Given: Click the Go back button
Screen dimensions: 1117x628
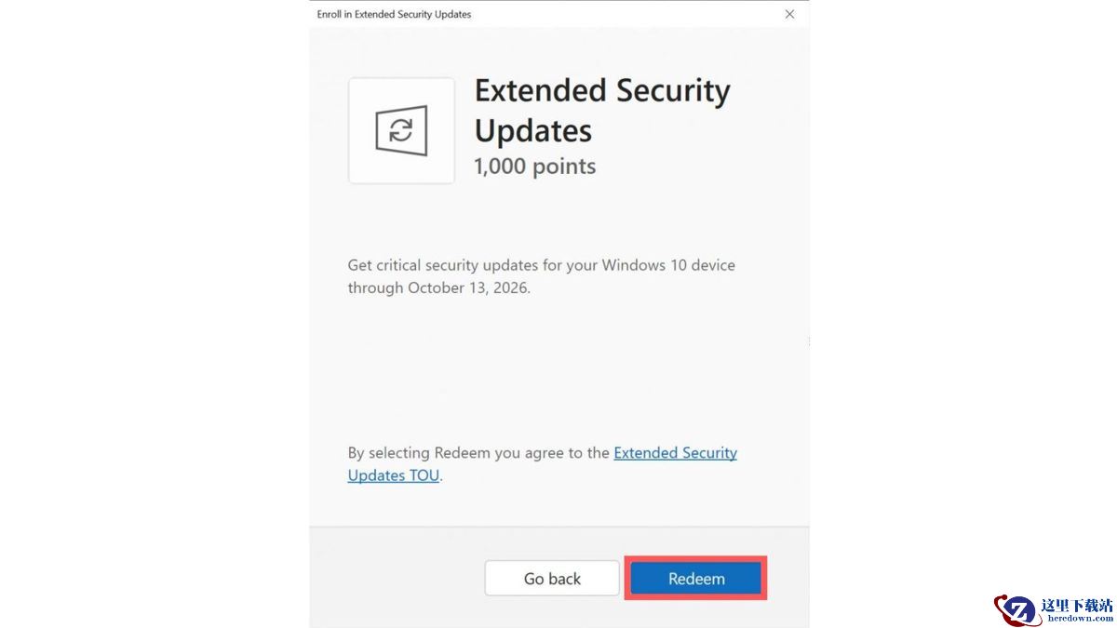Looking at the screenshot, I should (552, 579).
